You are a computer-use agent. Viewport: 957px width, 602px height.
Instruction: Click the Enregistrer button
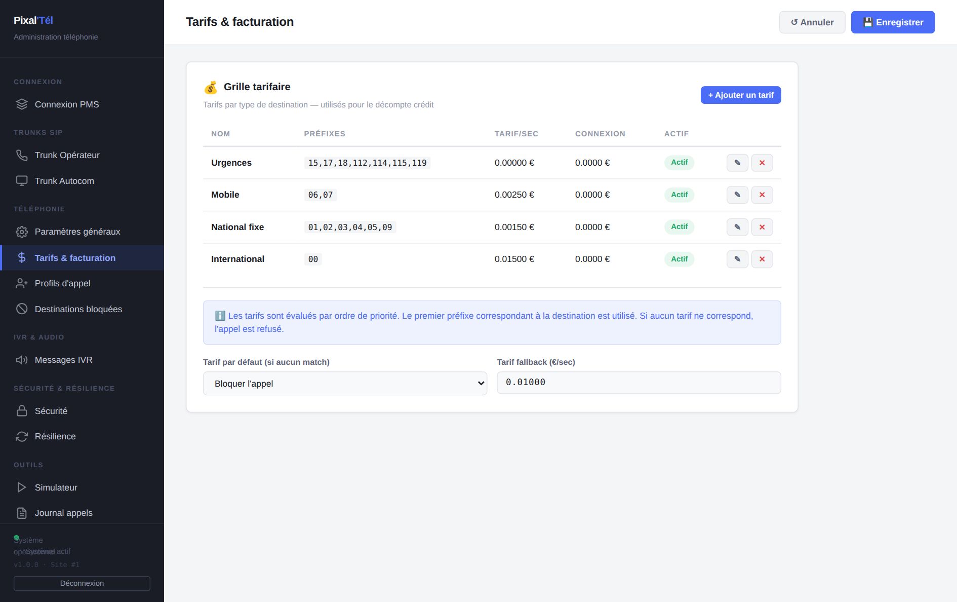point(893,22)
